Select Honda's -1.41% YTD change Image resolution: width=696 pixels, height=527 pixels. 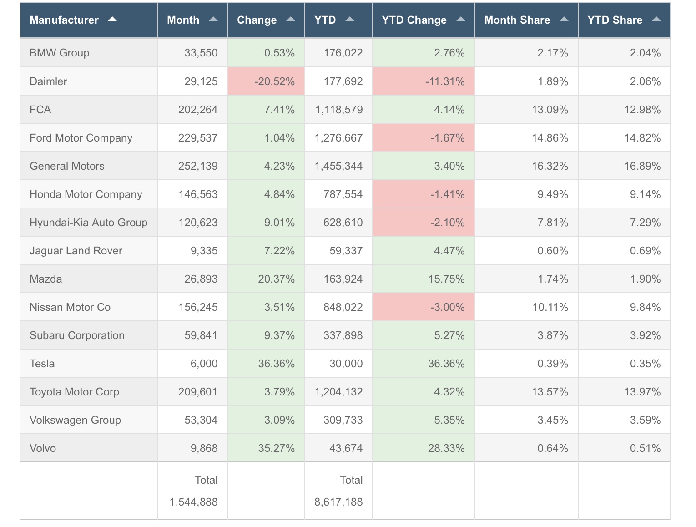(x=448, y=194)
